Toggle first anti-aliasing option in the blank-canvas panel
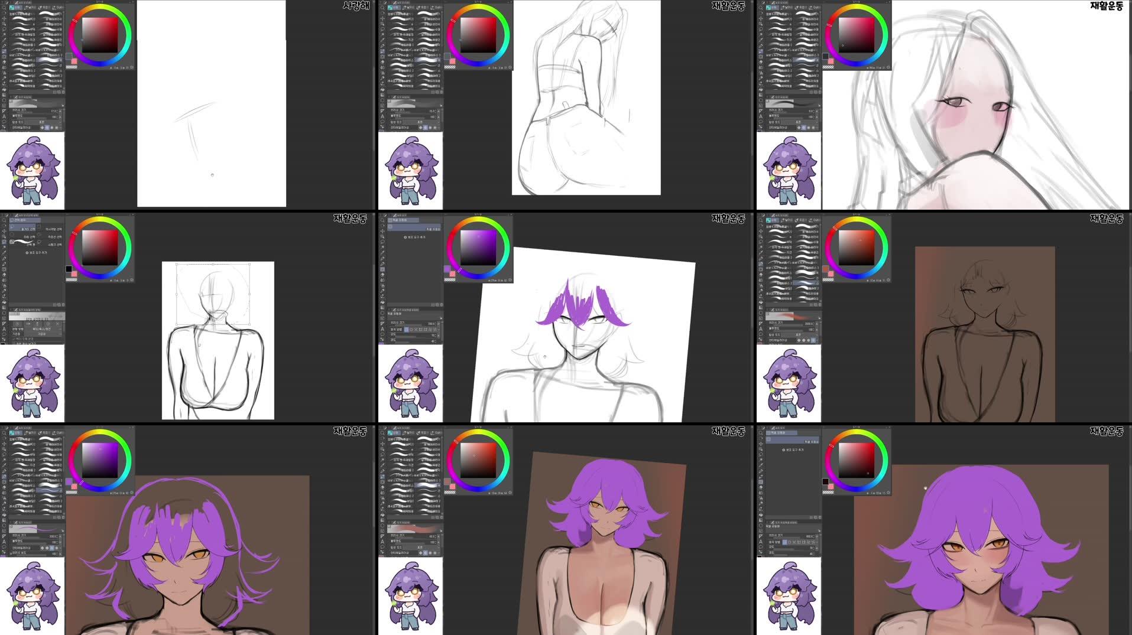This screenshot has width=1132, height=635. tap(41, 128)
